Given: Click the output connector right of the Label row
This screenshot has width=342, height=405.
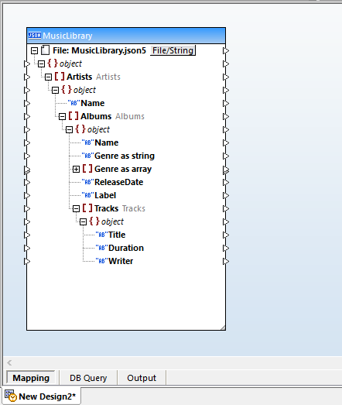Looking at the screenshot, I should pos(226,195).
